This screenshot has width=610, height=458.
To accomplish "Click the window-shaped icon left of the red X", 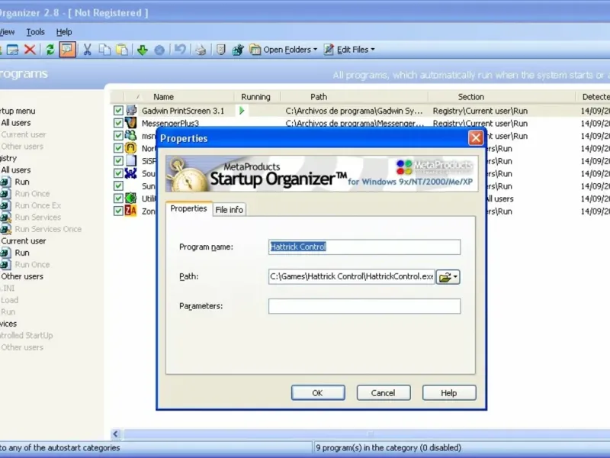I will [x=12, y=50].
